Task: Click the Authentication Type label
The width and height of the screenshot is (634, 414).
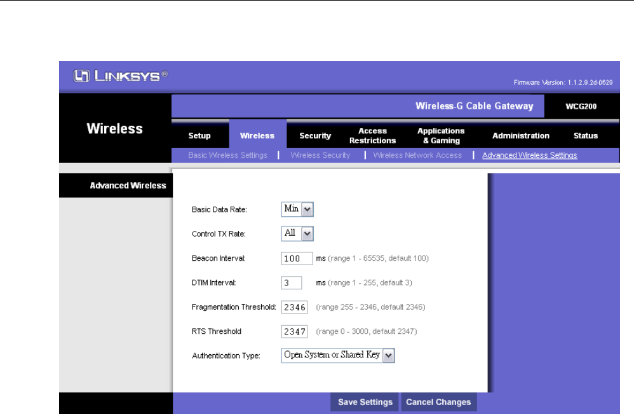Action: (226, 355)
